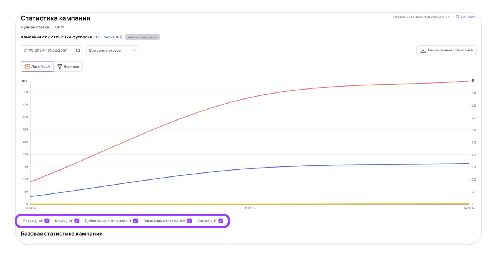Toggle the Клики, шт checkbox

pos(77,221)
